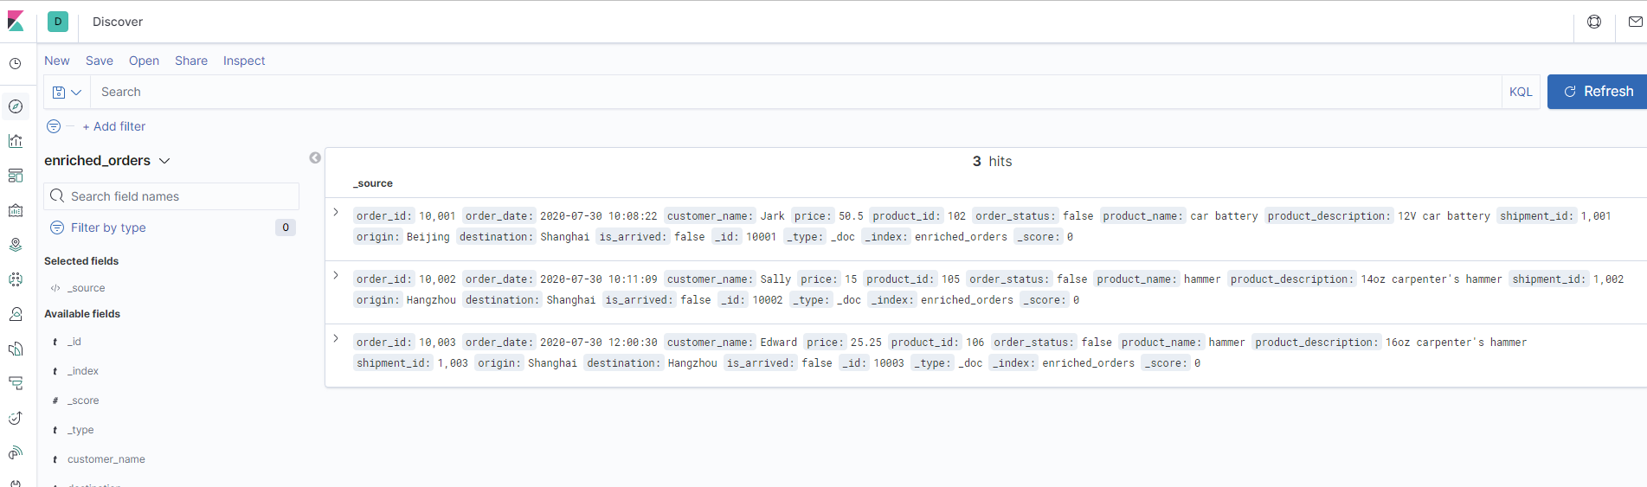Click customer_name value Sally
The image size is (1647, 487).
(x=775, y=279)
